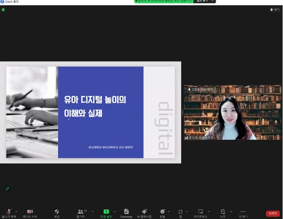
Task: Click the green encryption shield icon
Action: pyautogui.click(x=3, y=10)
